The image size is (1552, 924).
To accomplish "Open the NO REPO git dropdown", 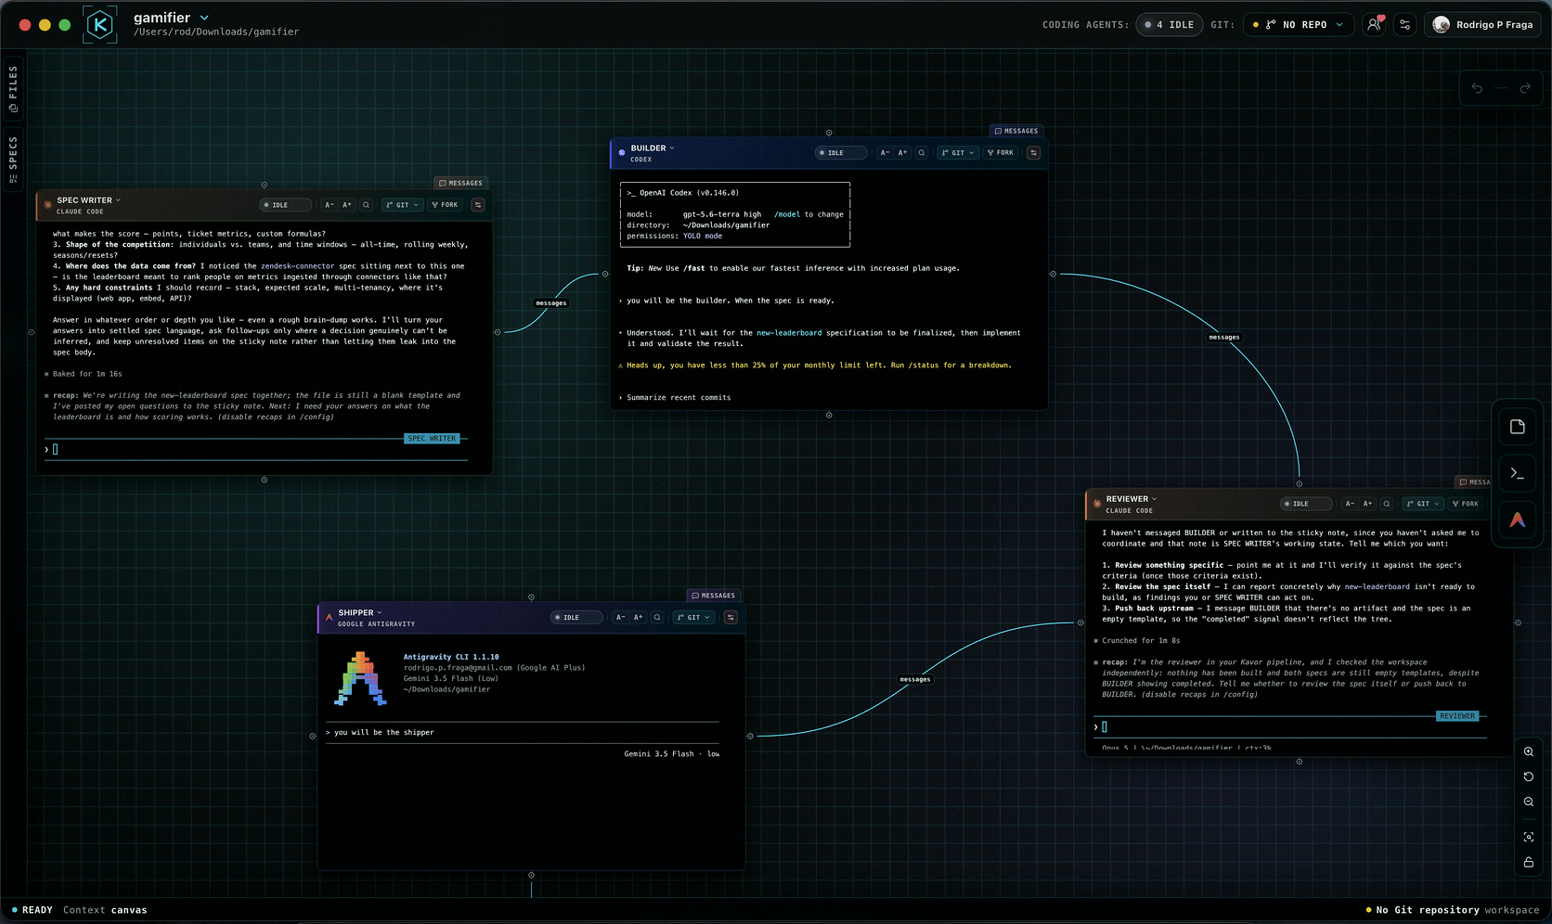I will 1298,25.
